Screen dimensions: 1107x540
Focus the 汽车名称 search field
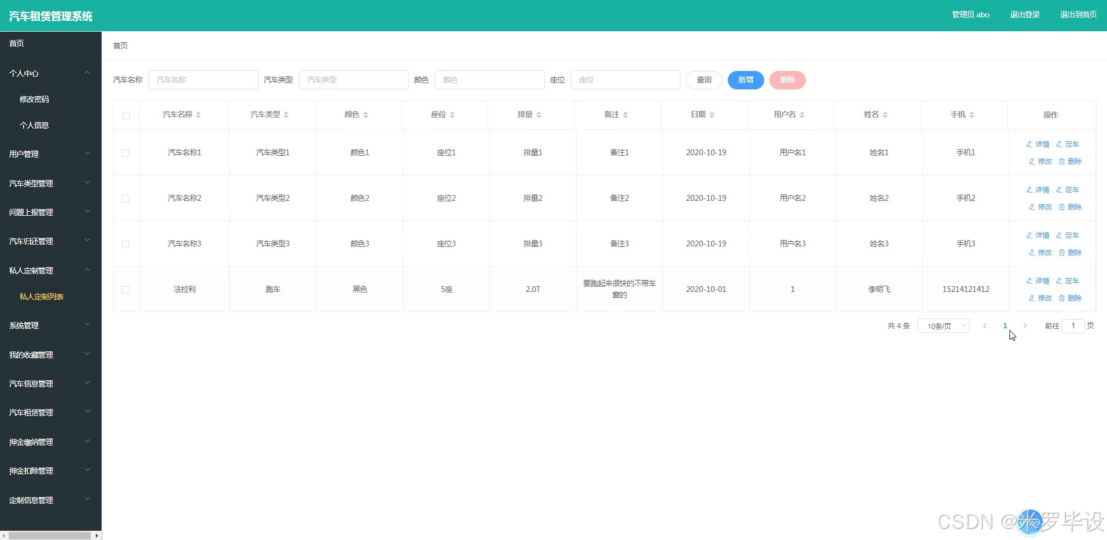tap(203, 80)
